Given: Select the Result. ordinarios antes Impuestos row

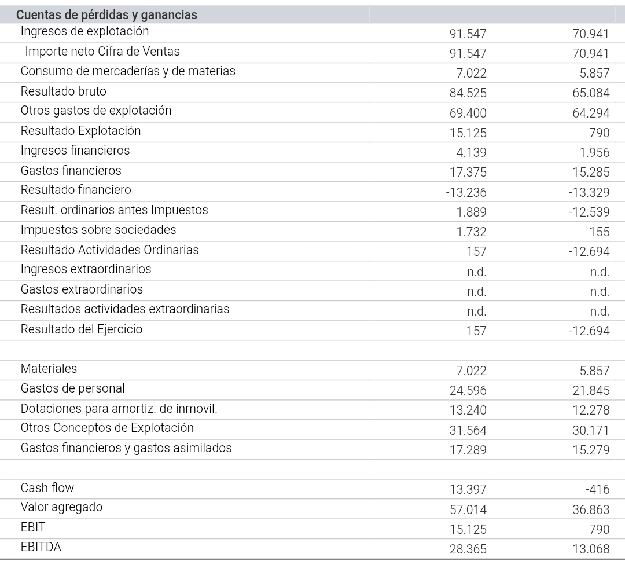Looking at the screenshot, I should click(x=312, y=212).
